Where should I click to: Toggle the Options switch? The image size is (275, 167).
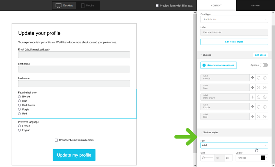coord(264,65)
